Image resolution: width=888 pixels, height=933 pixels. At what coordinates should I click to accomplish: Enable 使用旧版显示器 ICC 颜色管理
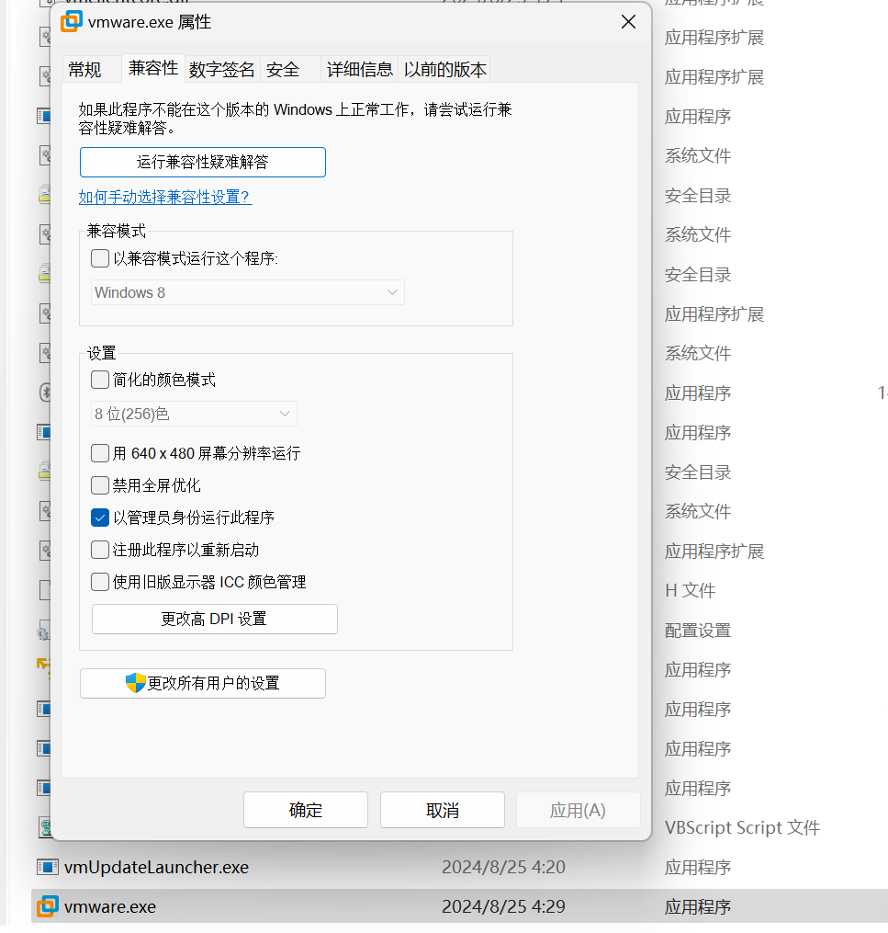point(99,581)
